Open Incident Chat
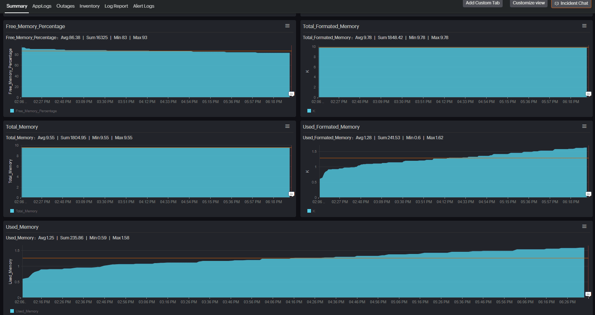Viewport: 595px width, 315px height. pyautogui.click(x=571, y=3)
